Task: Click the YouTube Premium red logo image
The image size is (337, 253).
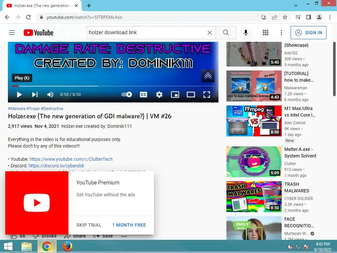Action: [x=37, y=203]
